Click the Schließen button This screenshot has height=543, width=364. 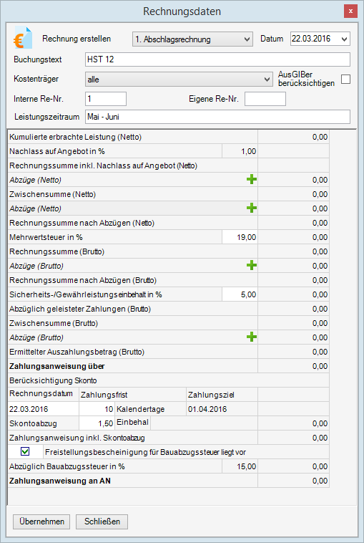(x=102, y=522)
